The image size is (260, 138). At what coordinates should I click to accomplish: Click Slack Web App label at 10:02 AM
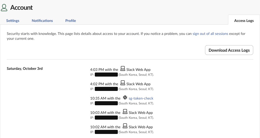pos(141,127)
